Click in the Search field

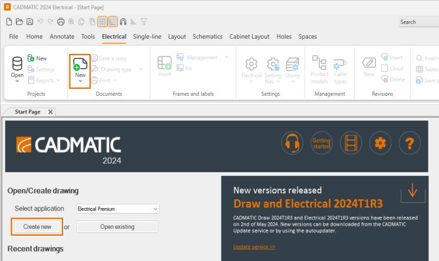point(418,22)
